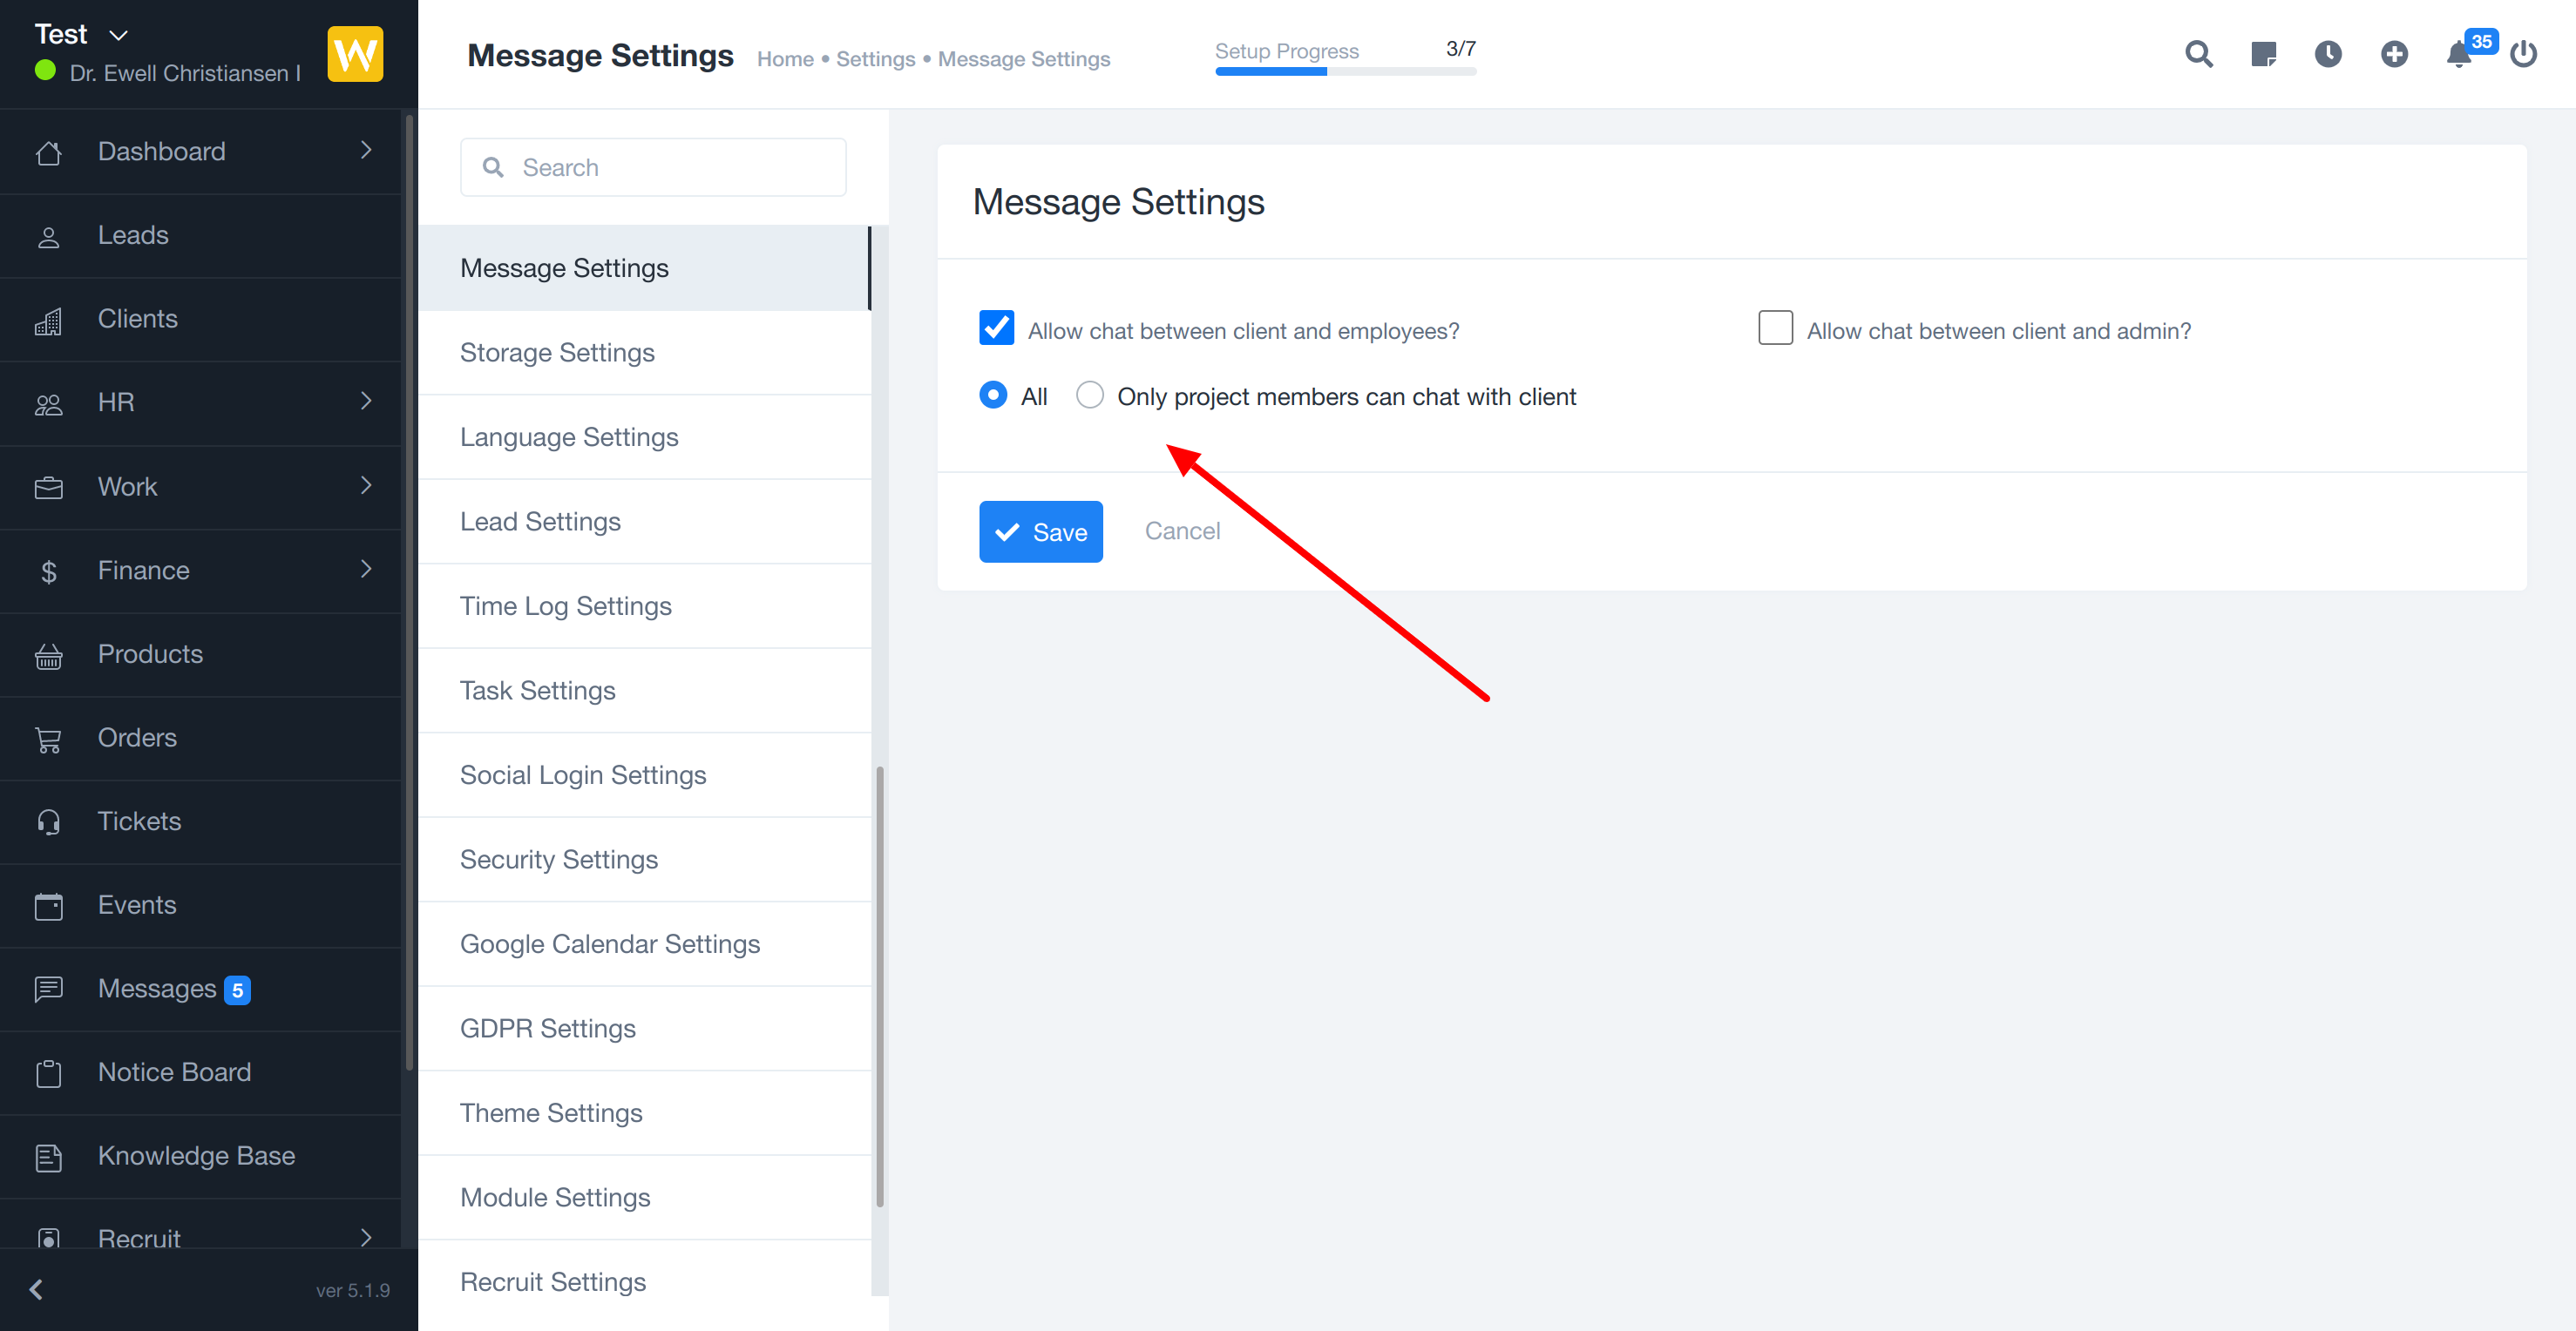Viewport: 2576px width, 1331px height.
Task: Enable Allow chat between client and admin
Action: pos(1775,328)
